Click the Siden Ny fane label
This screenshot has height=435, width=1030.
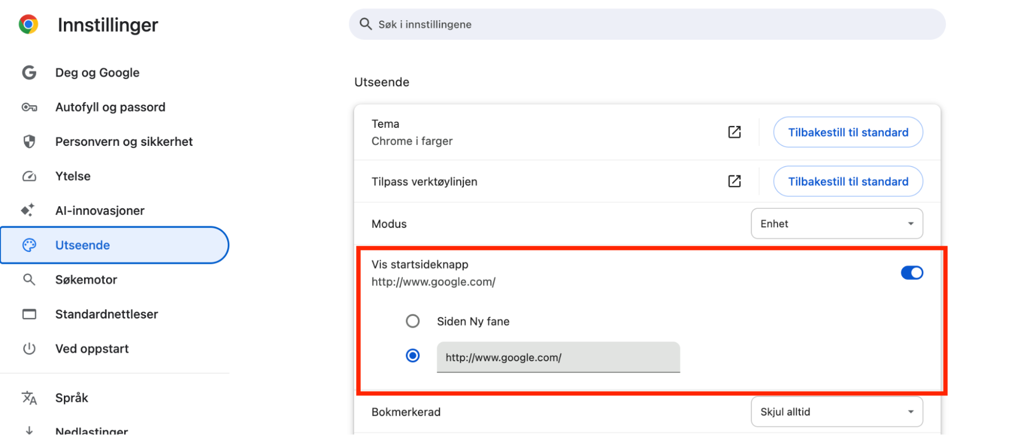click(473, 322)
